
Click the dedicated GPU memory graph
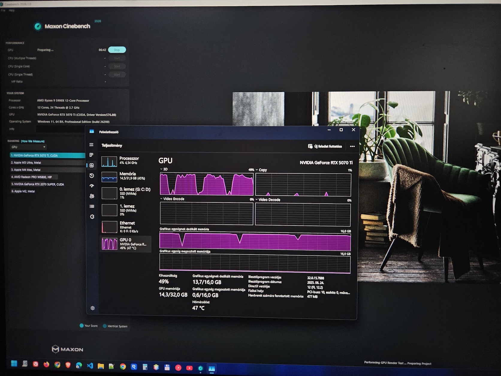[255, 242]
